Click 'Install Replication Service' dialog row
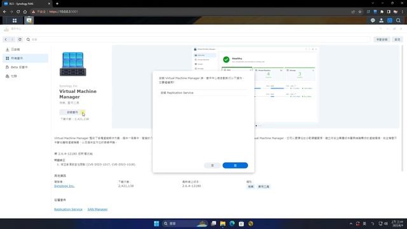 pyautogui.click(x=203, y=93)
